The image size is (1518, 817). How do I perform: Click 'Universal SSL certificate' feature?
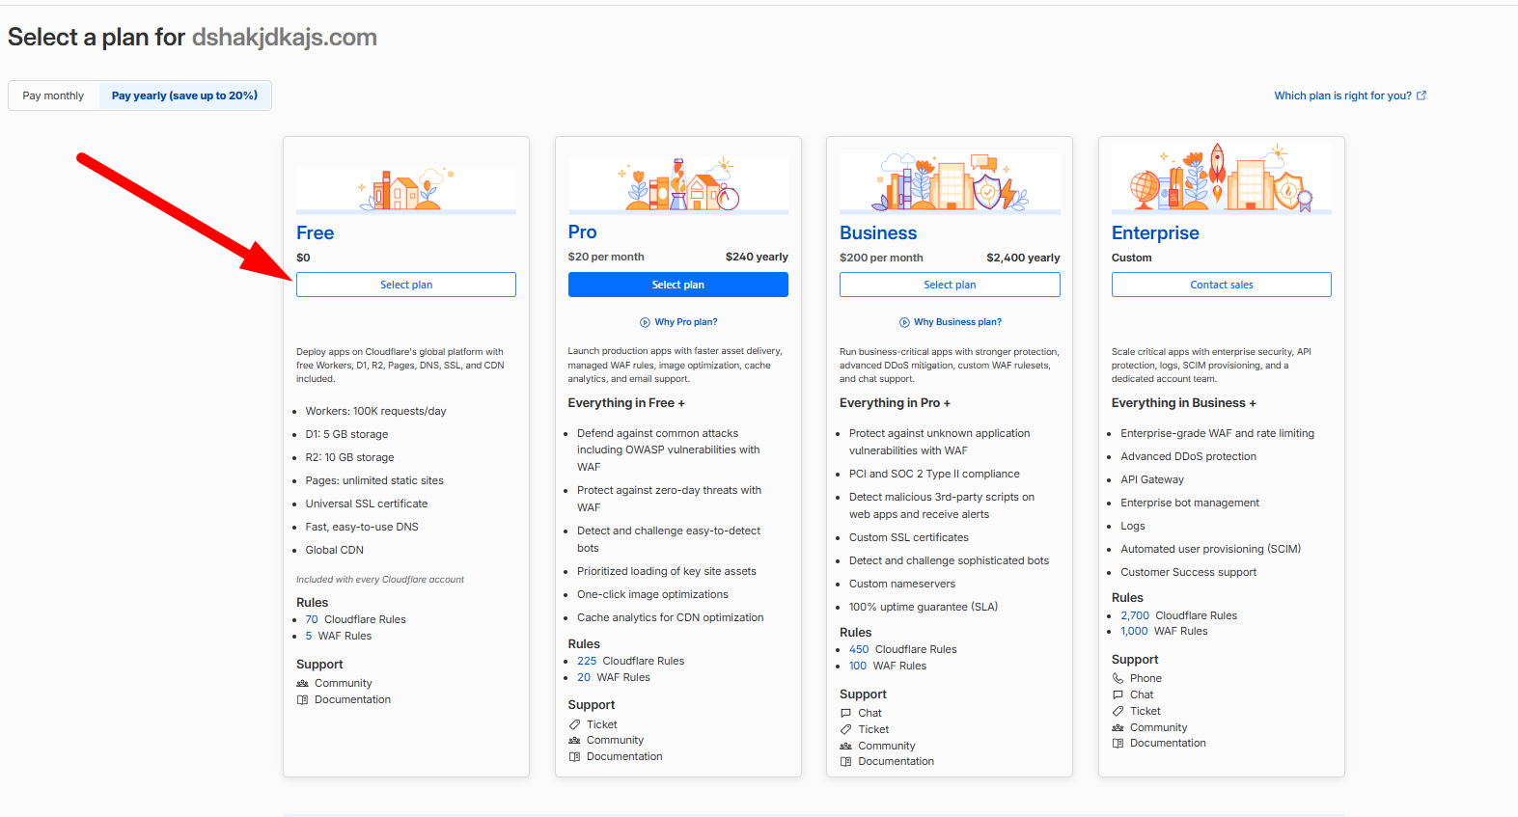click(367, 504)
